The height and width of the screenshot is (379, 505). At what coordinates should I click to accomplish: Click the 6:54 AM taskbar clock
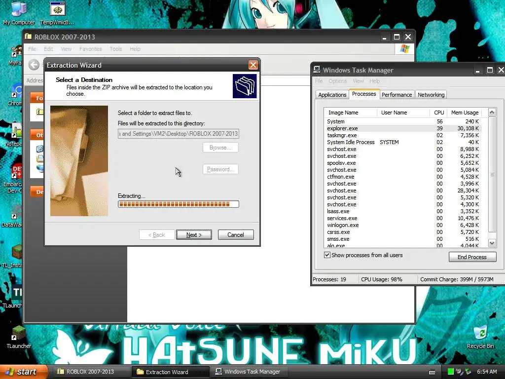(x=487, y=372)
